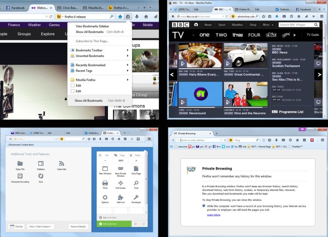The width and height of the screenshot is (328, 237).
Task: Click the Save Page icon
Action: pos(136,169)
